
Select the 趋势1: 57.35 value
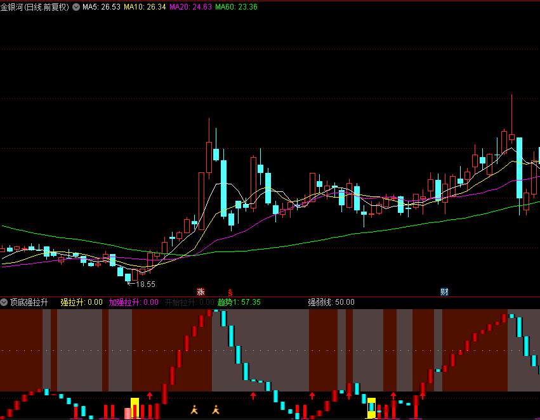point(239,302)
